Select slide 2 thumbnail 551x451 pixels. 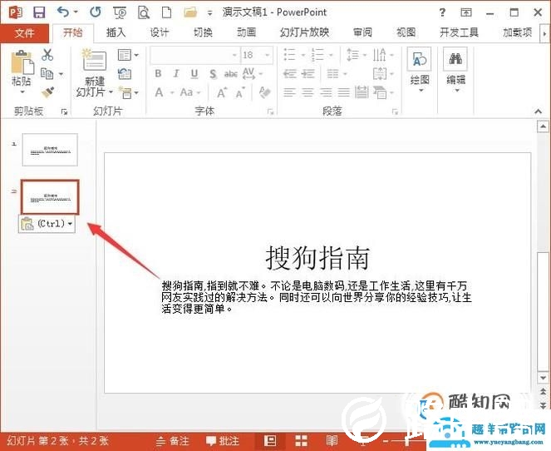(x=50, y=197)
